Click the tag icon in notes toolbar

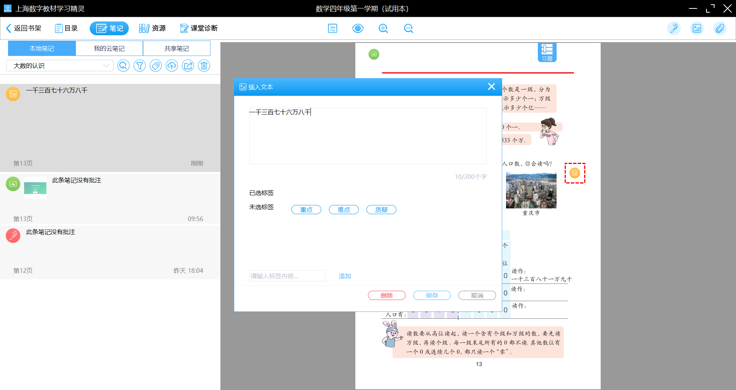156,66
